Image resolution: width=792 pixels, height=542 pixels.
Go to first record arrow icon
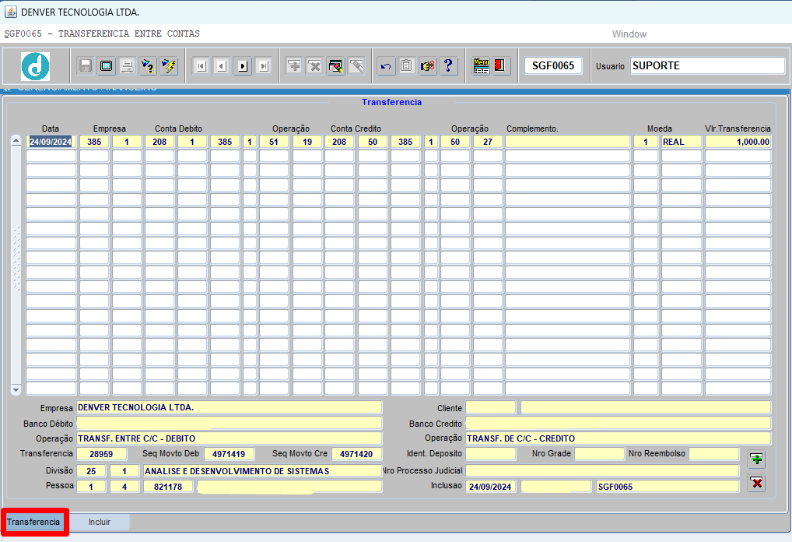[202, 65]
